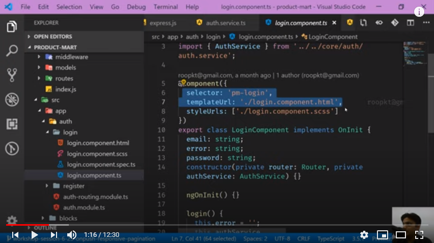This screenshot has width=434, height=243.
Task: Toggle full screen for the video
Action: click(x=419, y=235)
